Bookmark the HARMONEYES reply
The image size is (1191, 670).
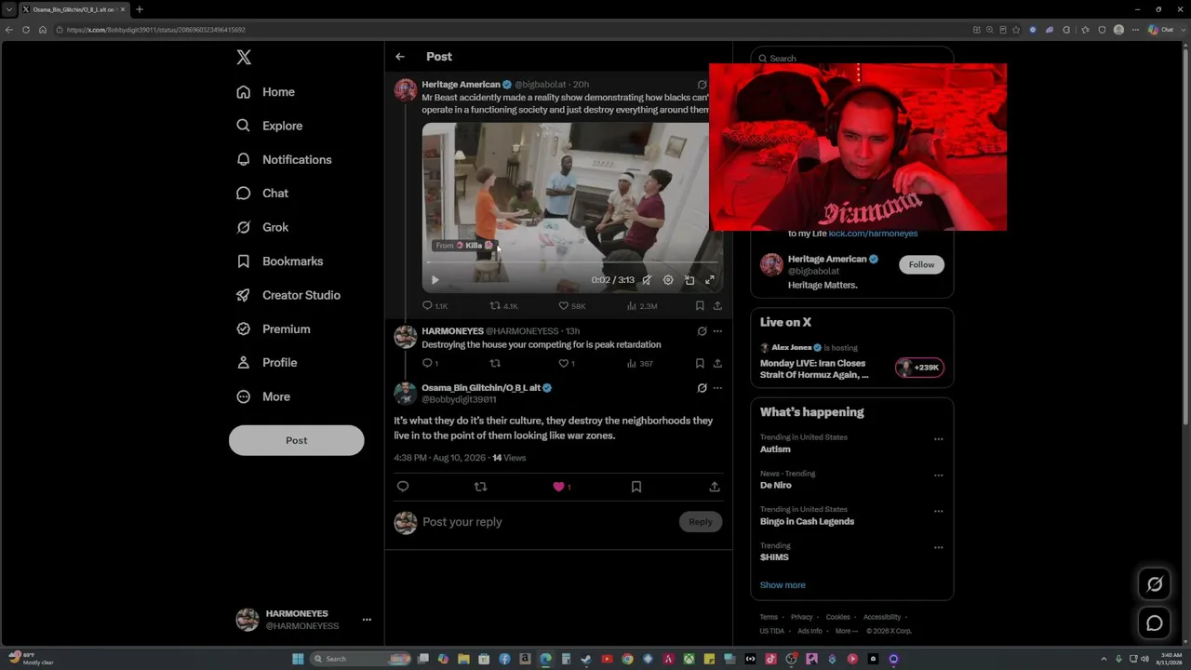pyautogui.click(x=700, y=363)
